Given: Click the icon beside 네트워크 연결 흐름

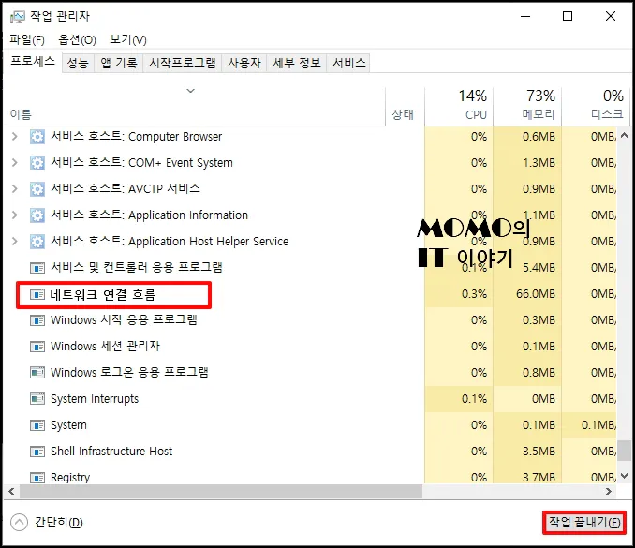Looking at the screenshot, I should [x=37, y=294].
